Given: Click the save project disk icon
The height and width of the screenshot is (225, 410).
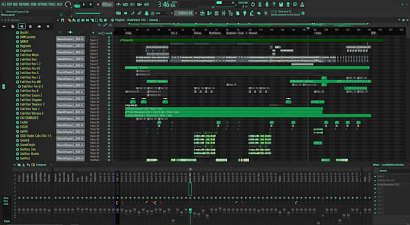Looking at the screenshot, I should click(x=281, y=4).
